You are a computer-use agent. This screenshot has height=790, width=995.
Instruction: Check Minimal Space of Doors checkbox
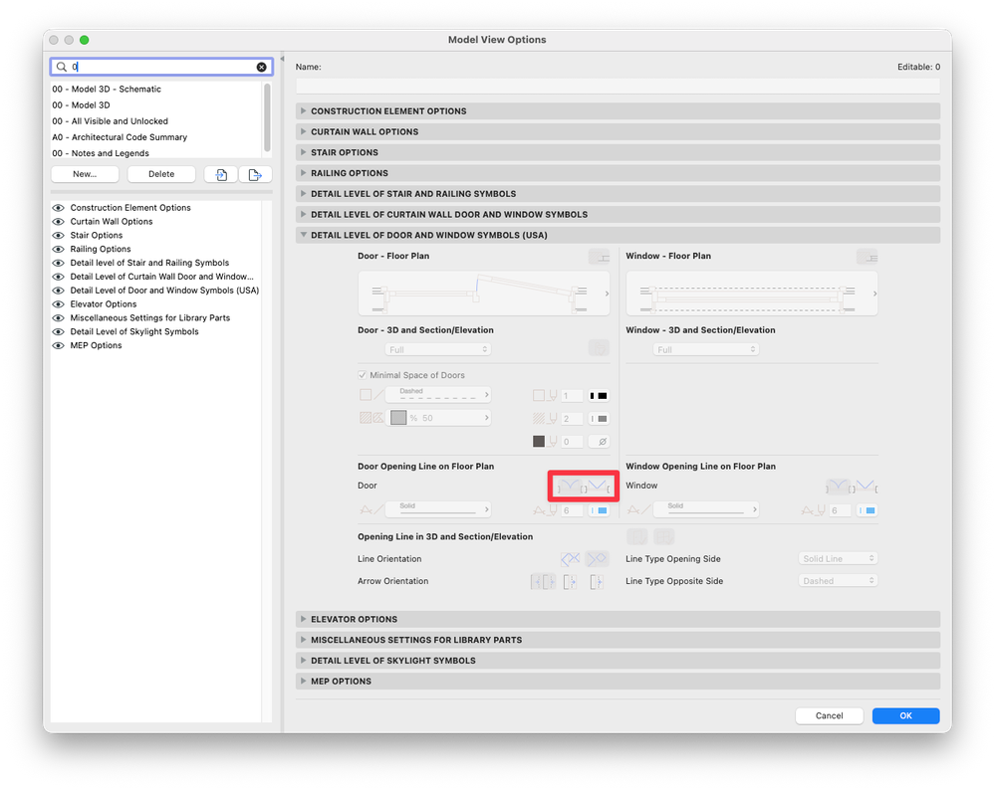pos(363,375)
